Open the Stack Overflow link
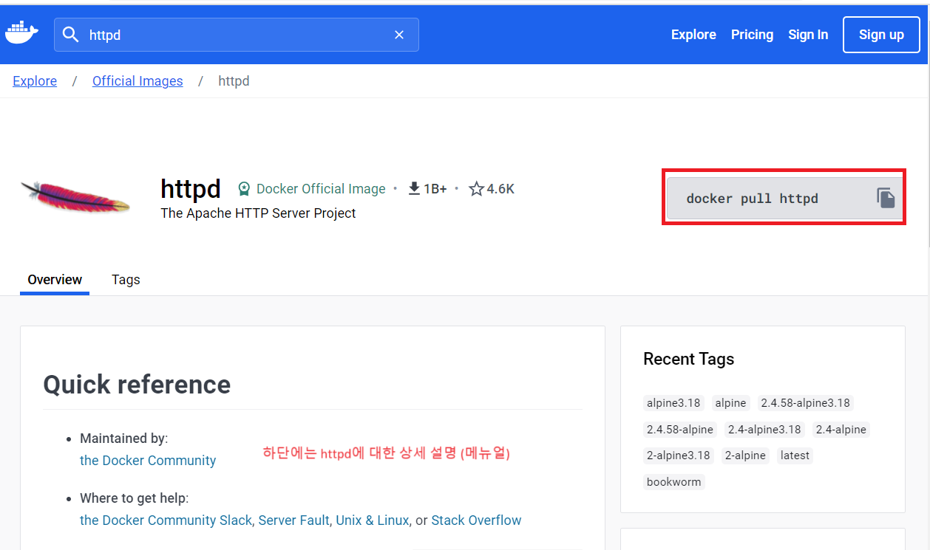Viewport: 930px width, 550px height. point(476,520)
